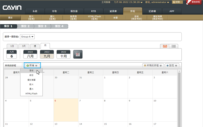Open the 播放器 main tab
This screenshot has width=203, height=127.
click(x=74, y=11)
